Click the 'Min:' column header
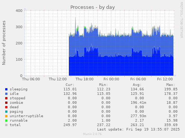The height and width of the screenshot is (138, 185). click(x=103, y=85)
